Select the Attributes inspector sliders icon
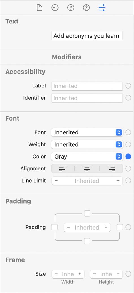This screenshot has height=293, width=134. coord(102,8)
